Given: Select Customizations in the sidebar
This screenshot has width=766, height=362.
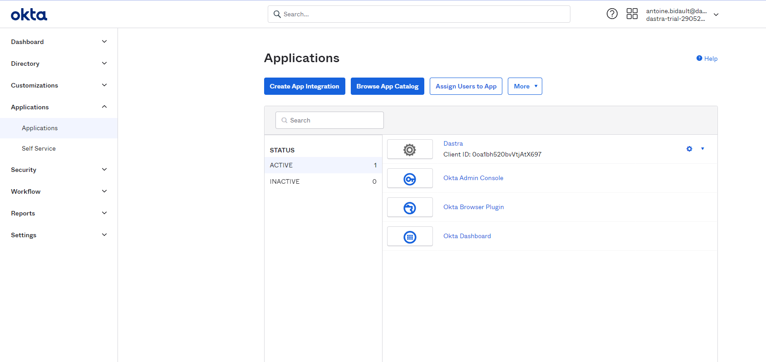Looking at the screenshot, I should click(x=34, y=85).
